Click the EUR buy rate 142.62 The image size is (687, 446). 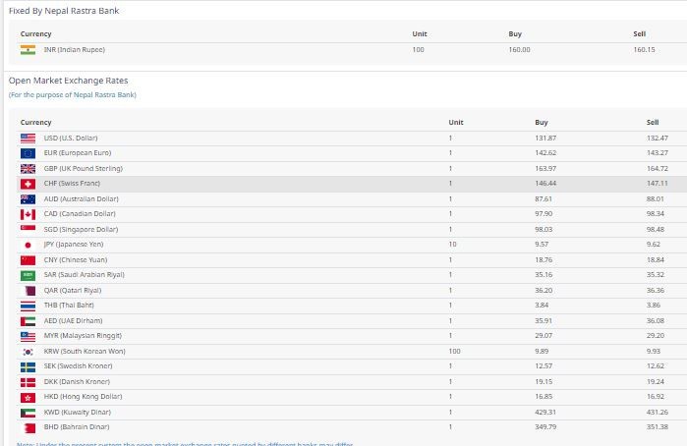click(x=545, y=153)
